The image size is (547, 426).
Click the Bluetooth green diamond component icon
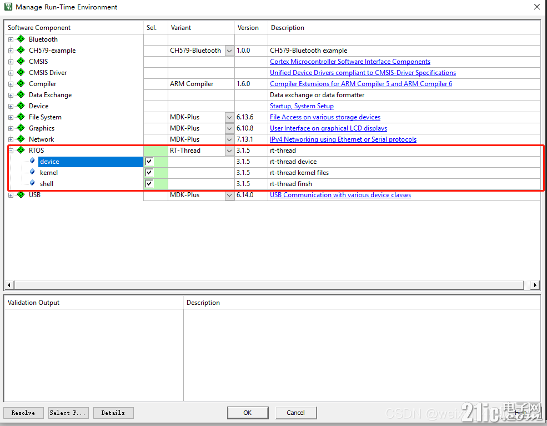(x=21, y=39)
